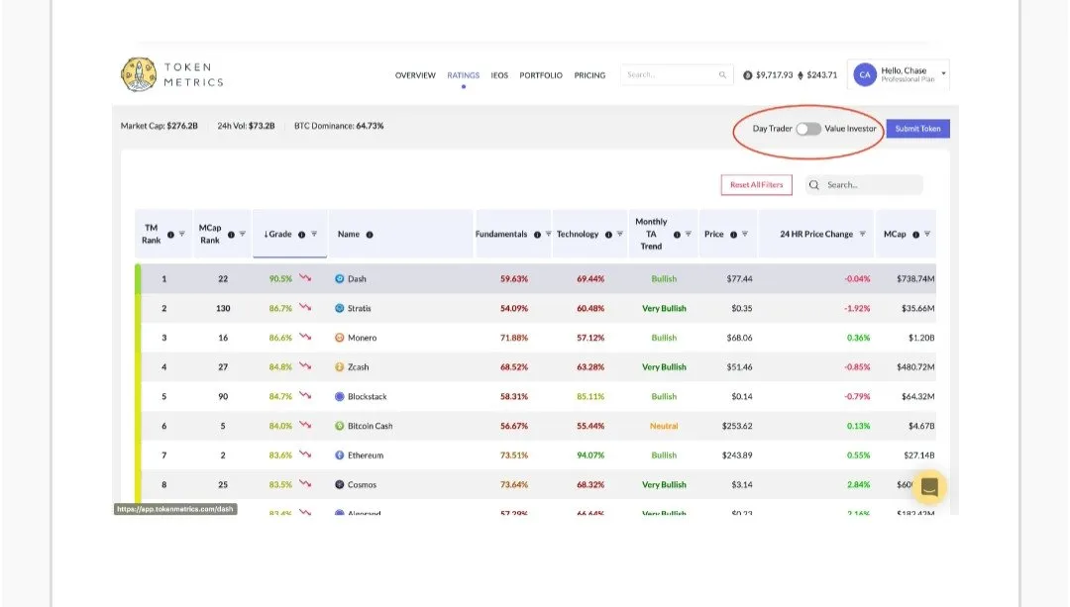
Task: Click the Blockstack coin icon
Action: click(x=339, y=396)
